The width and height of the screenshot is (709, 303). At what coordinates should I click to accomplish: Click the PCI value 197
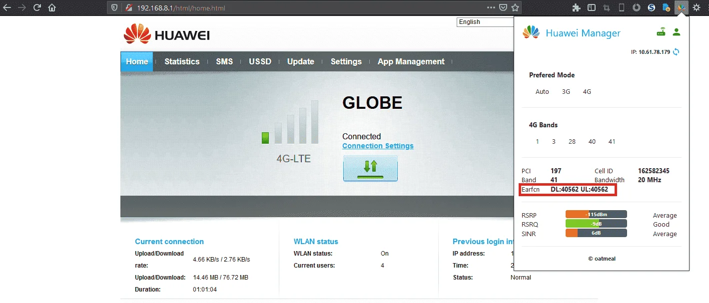[556, 171]
